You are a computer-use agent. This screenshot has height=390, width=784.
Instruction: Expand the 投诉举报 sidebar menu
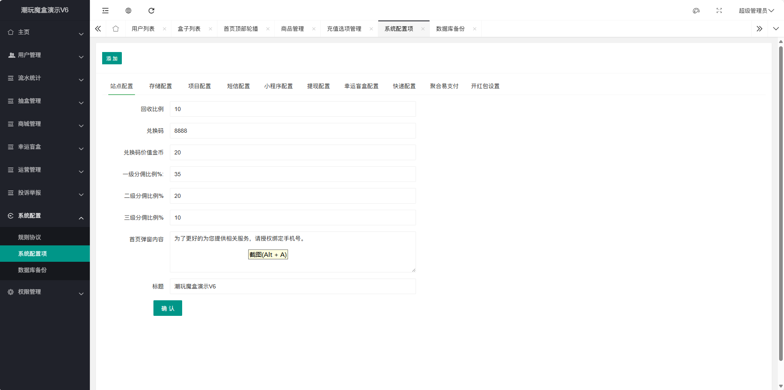pyautogui.click(x=45, y=193)
